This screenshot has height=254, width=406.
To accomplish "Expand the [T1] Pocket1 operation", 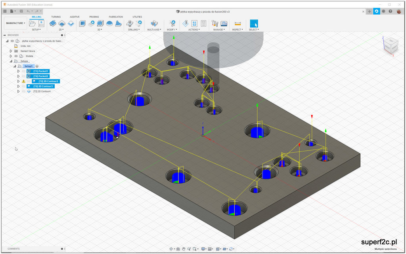I will [18, 71].
